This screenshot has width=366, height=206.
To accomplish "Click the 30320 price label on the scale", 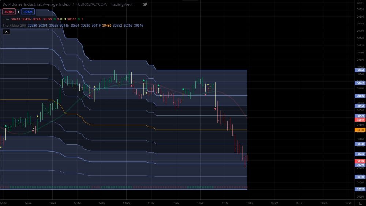I will [360, 190].
